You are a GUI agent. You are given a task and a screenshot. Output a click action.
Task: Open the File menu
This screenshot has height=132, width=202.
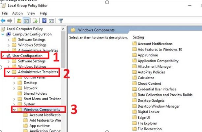5,13
